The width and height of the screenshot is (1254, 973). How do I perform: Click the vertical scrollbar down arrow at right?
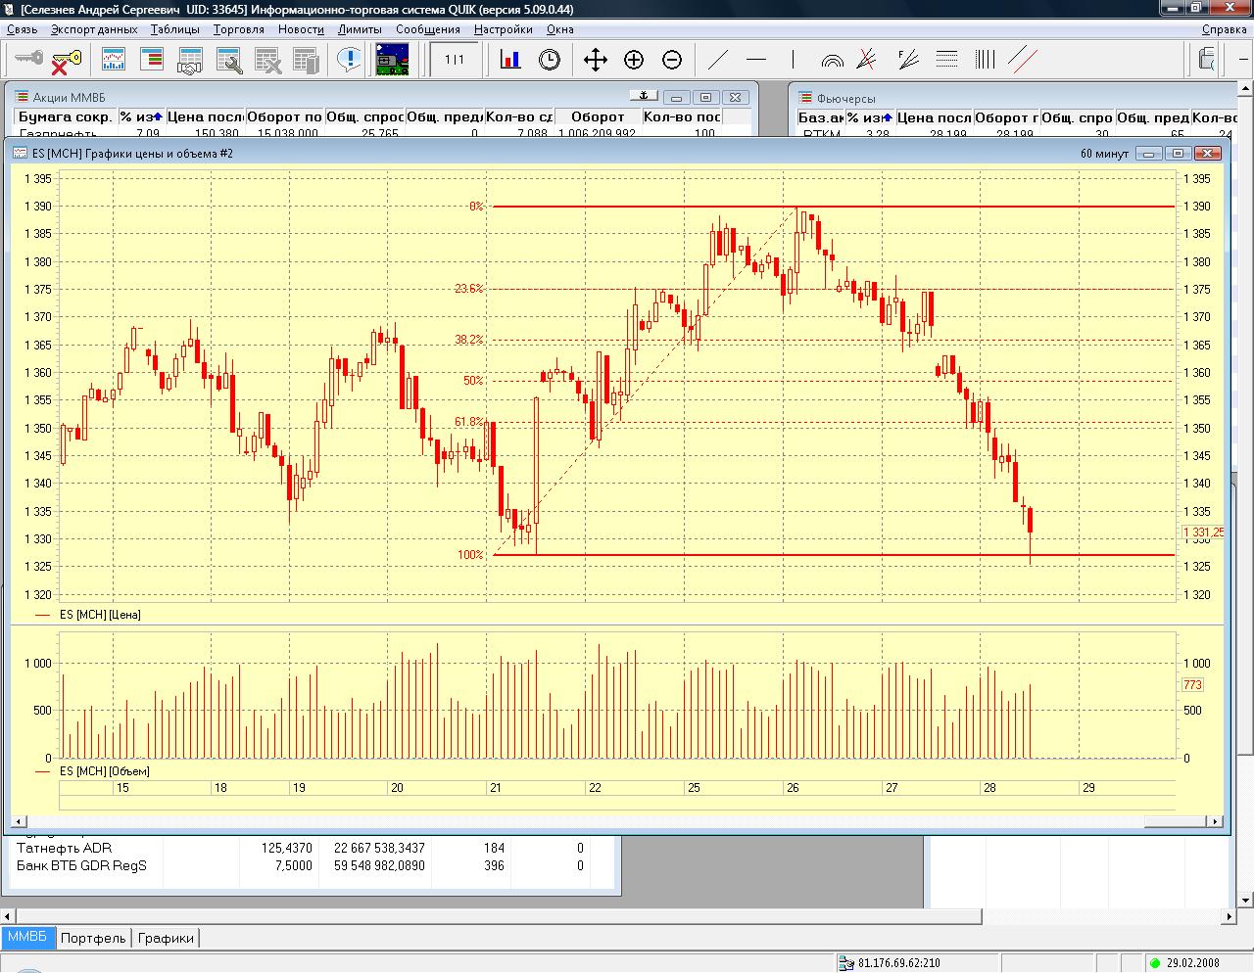click(1246, 902)
